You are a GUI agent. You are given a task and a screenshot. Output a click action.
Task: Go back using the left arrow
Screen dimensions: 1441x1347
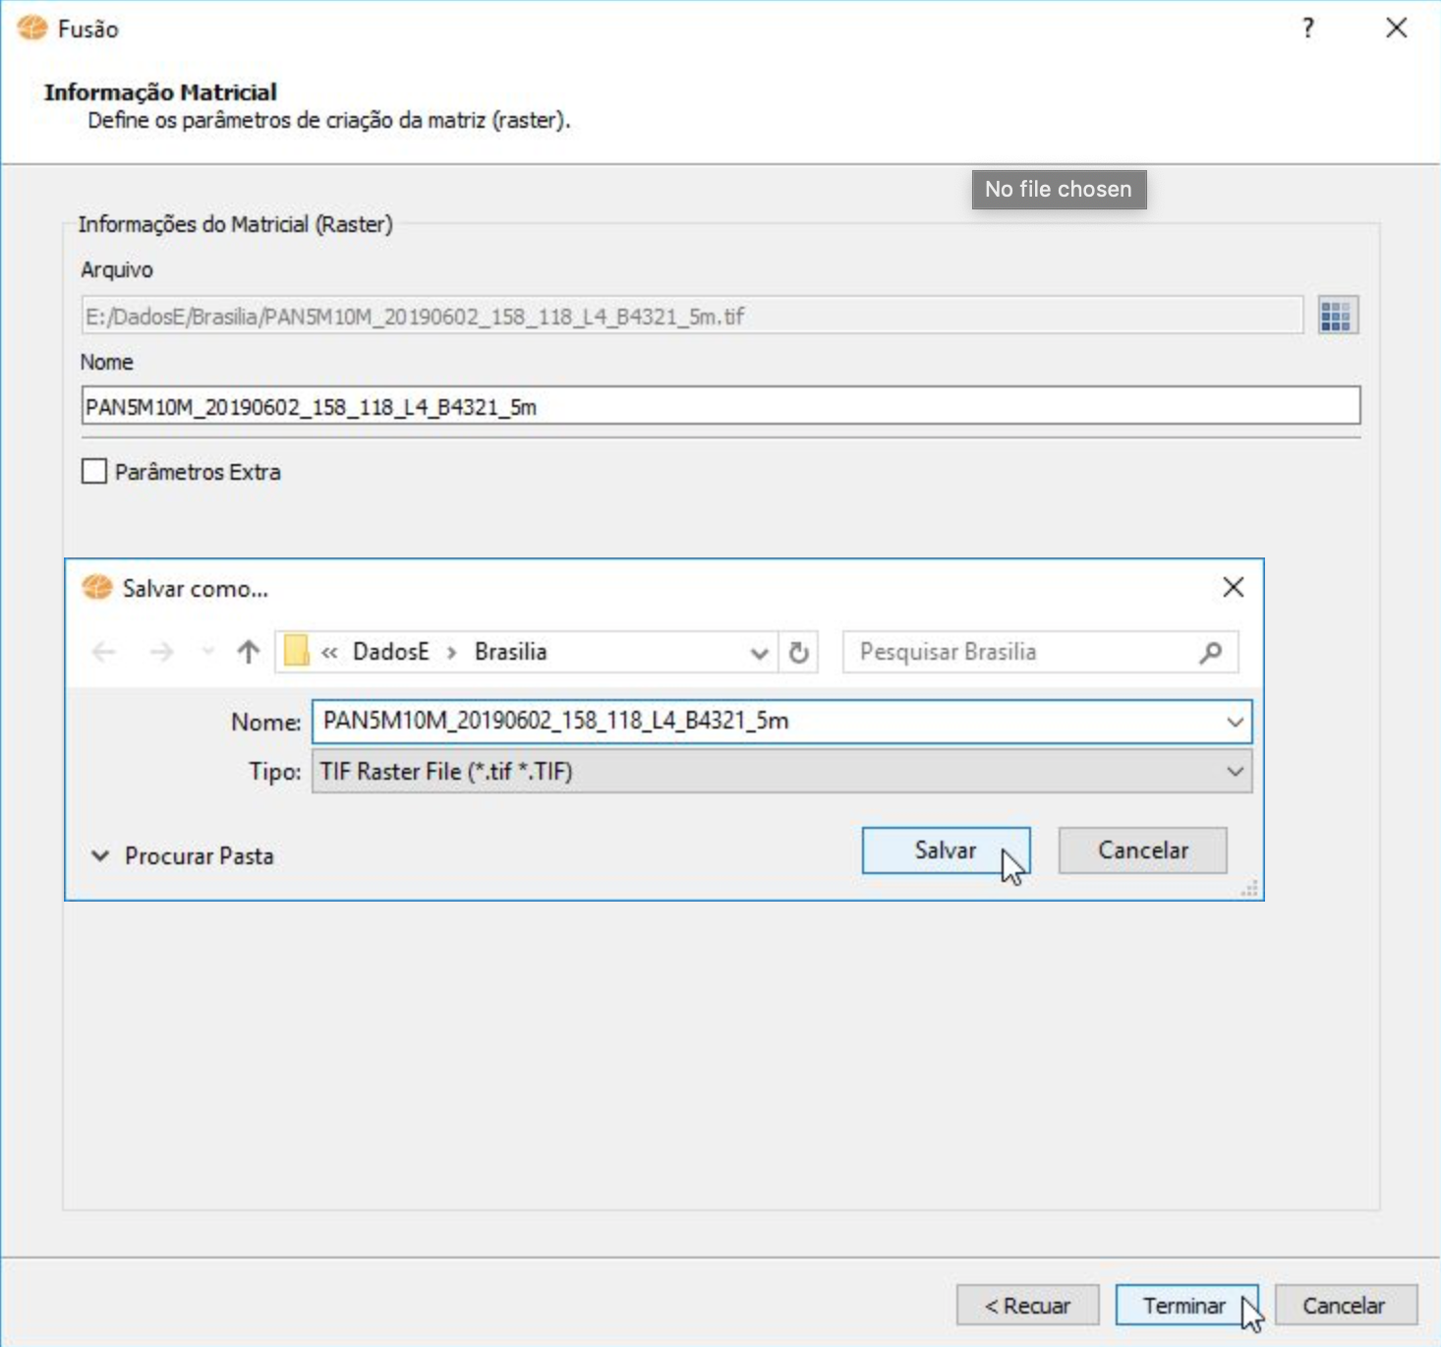(104, 652)
